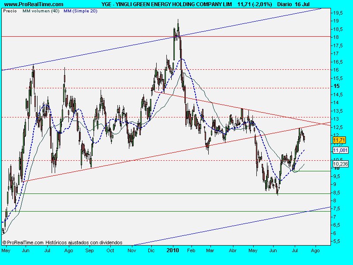Viewport: 353px width, 265px height.
Task: Click the 13,5 price axis label
Action: pyautogui.click(x=338, y=111)
